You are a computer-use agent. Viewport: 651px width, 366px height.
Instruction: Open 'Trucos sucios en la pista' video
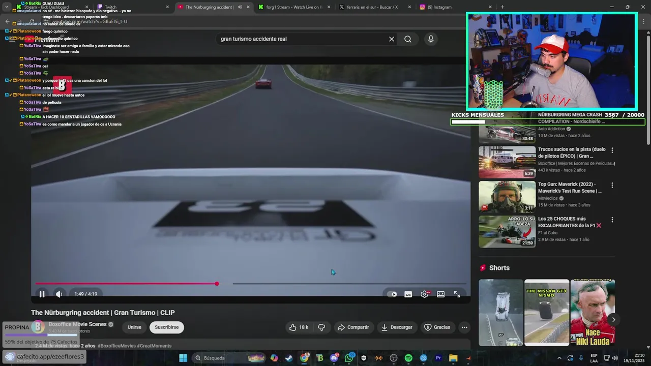(507, 162)
